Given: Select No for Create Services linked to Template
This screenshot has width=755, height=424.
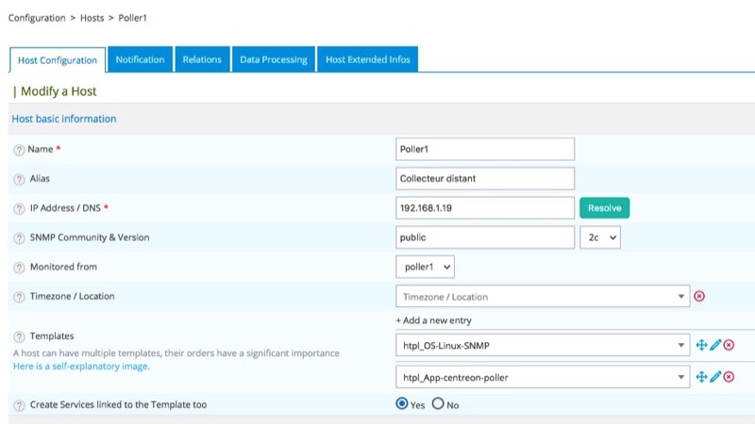Looking at the screenshot, I should [x=438, y=404].
